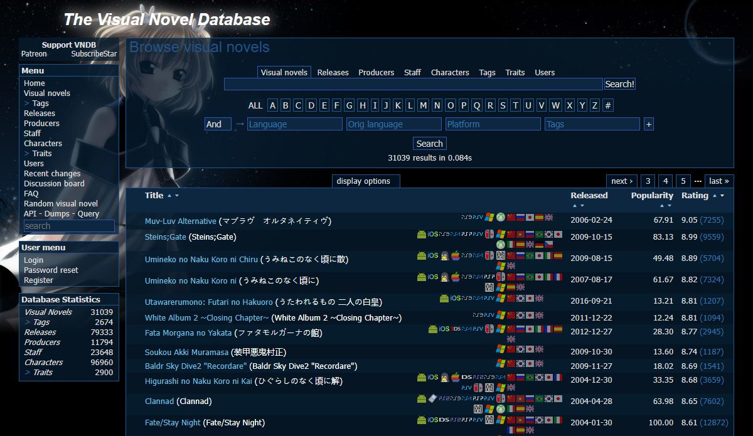
Task: Click Register in the user menu
Action: [x=38, y=280]
